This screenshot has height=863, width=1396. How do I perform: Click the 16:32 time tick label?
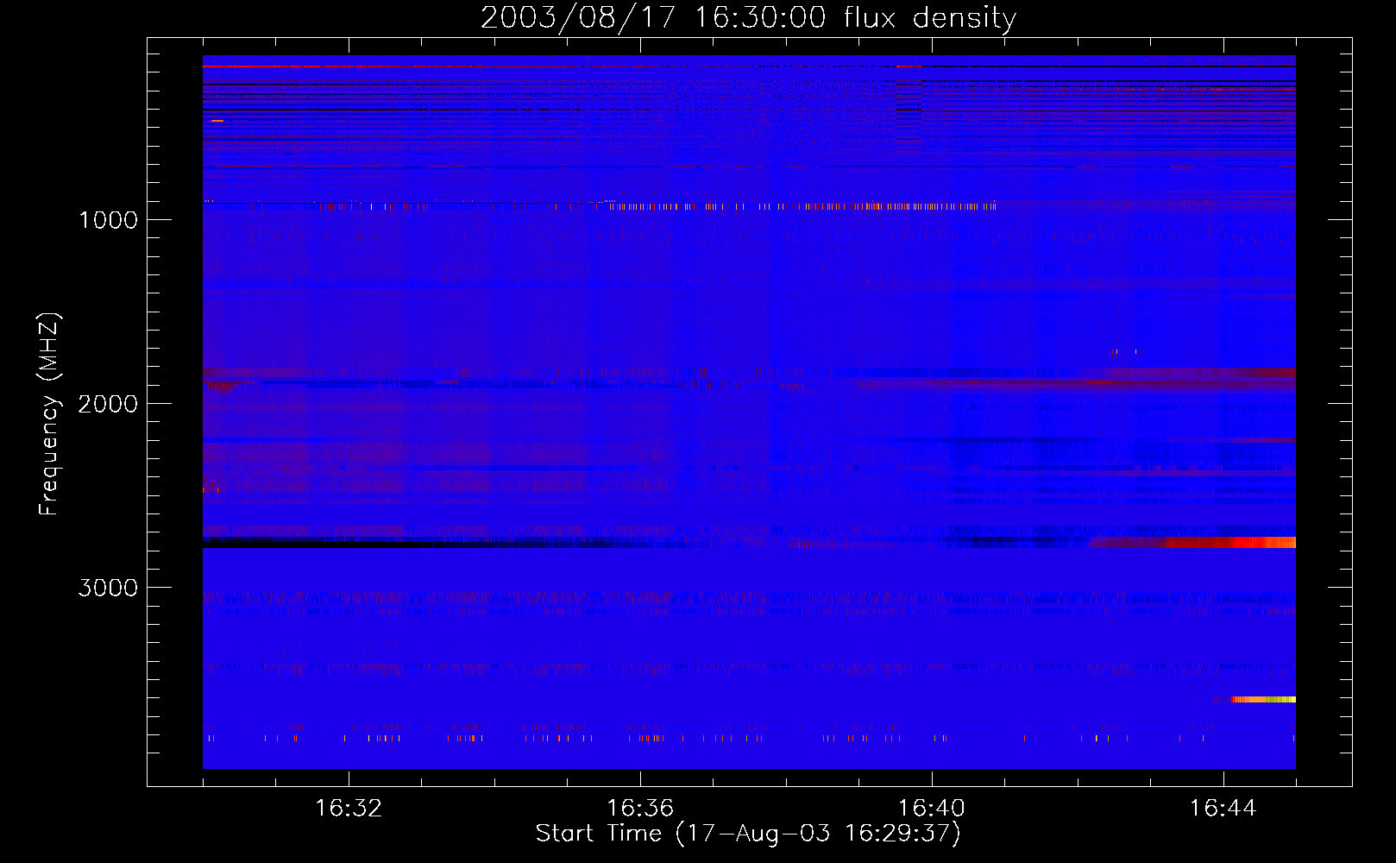click(x=349, y=808)
